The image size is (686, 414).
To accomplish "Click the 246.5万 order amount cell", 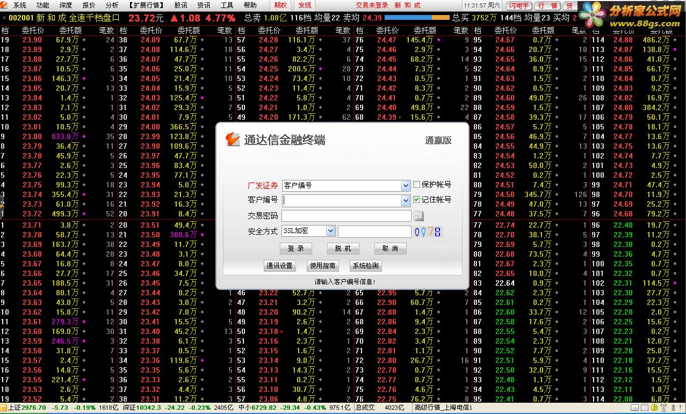I will 65,341.
